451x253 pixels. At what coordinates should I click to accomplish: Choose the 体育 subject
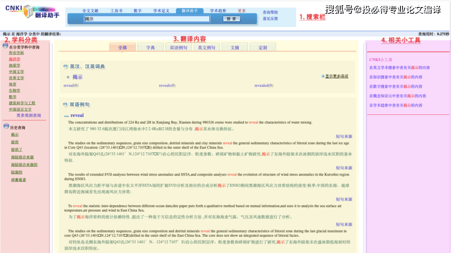[13, 84]
